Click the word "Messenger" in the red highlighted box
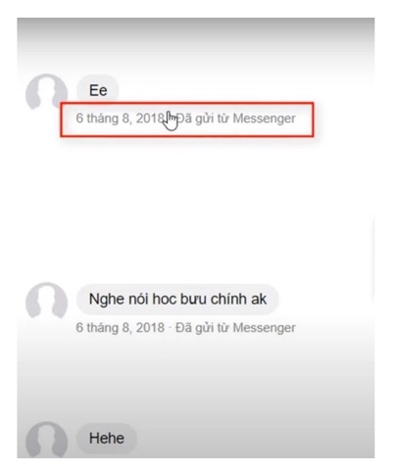 point(264,118)
